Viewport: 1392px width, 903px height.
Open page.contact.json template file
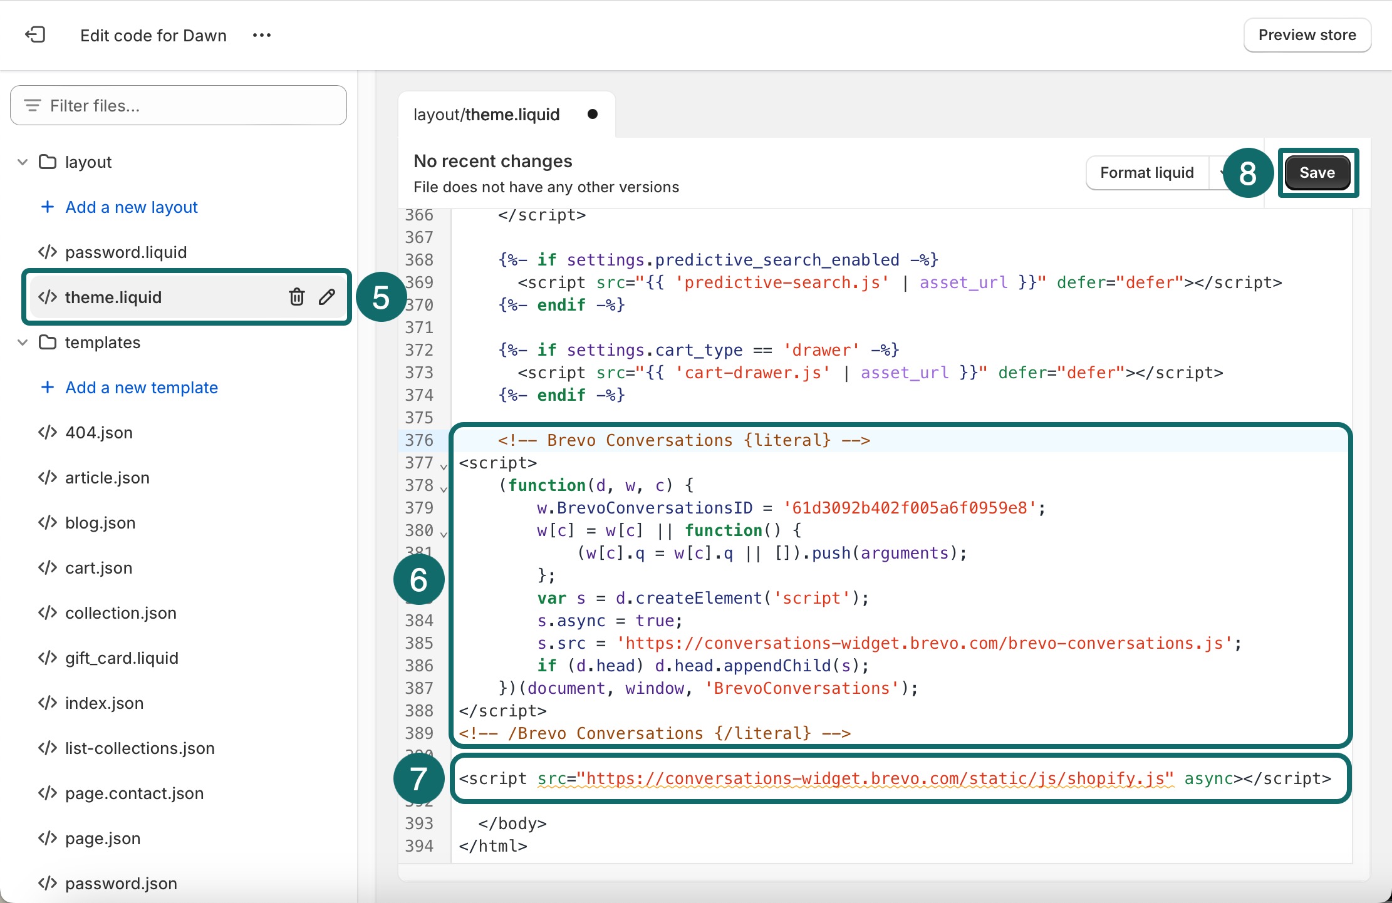click(x=134, y=793)
